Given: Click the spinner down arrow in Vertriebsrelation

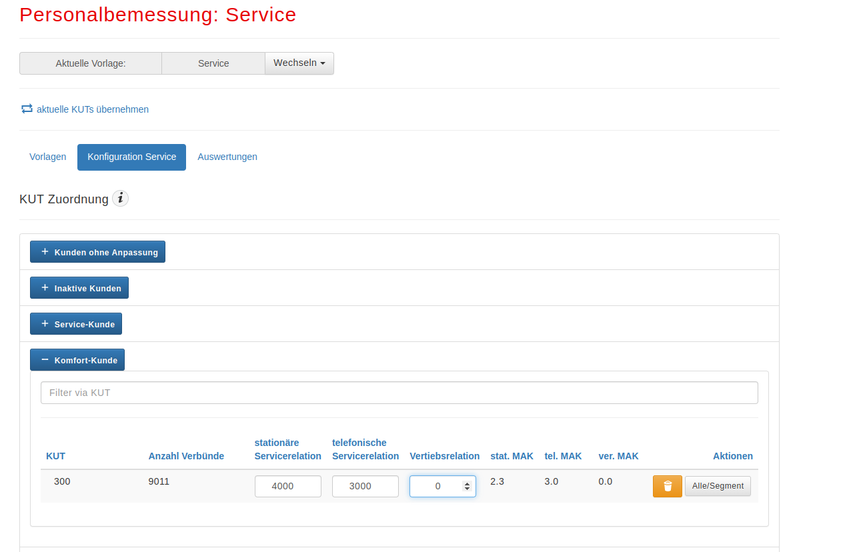Looking at the screenshot, I should (x=467, y=489).
